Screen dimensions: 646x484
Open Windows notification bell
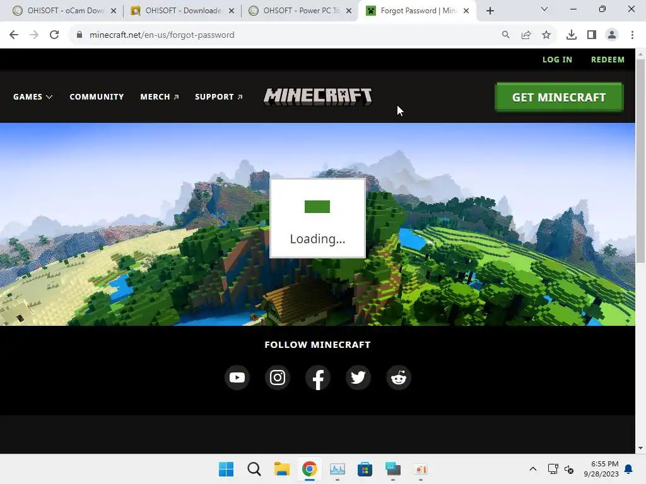tap(629, 469)
